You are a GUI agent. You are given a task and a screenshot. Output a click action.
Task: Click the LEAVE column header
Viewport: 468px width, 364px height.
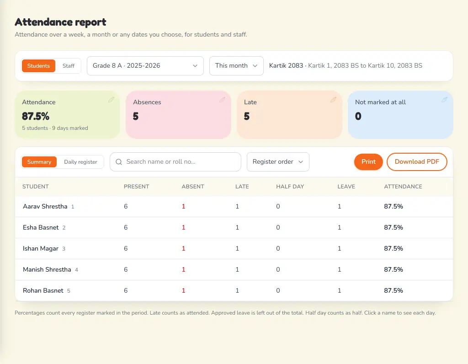pyautogui.click(x=346, y=187)
